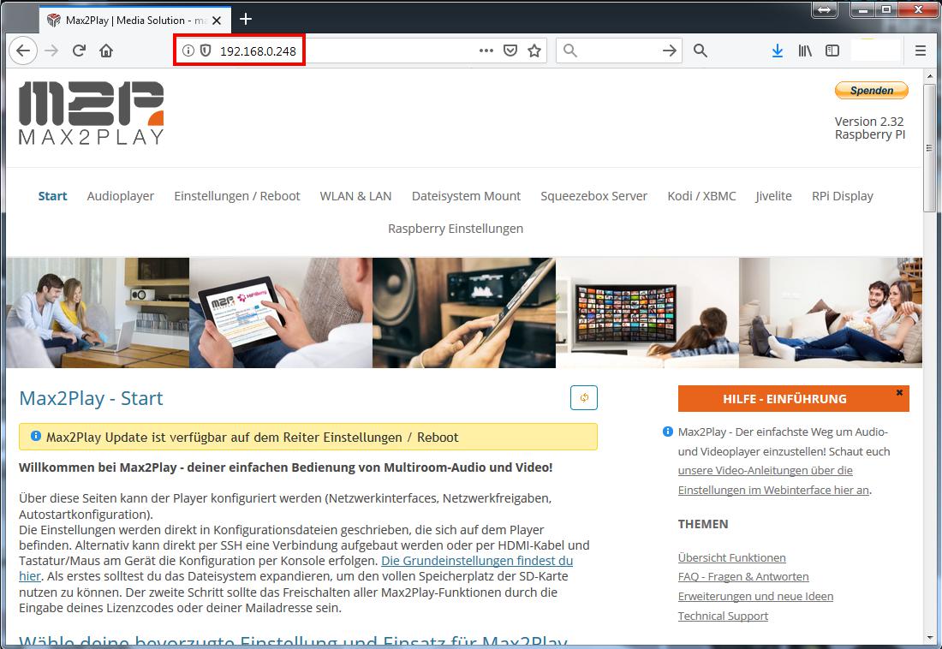942x649 pixels.
Task: Click the refresh icon beside Max2Play - Start
Action: [584, 398]
